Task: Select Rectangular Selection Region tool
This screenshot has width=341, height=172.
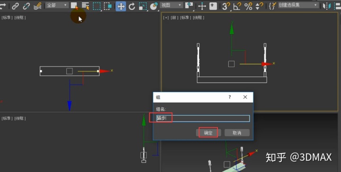Action: pos(97,6)
